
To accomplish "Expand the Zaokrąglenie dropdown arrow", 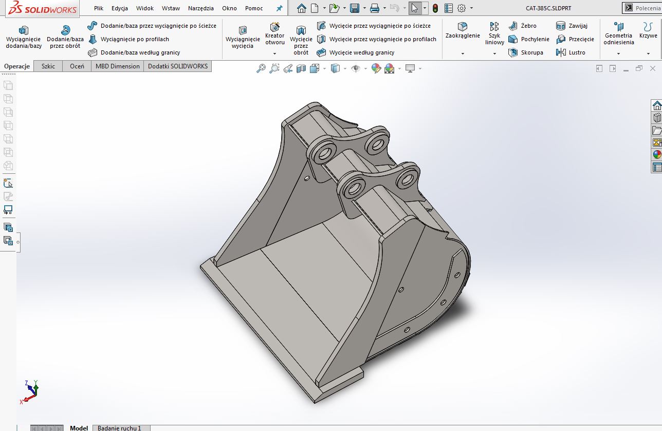I will 463,53.
